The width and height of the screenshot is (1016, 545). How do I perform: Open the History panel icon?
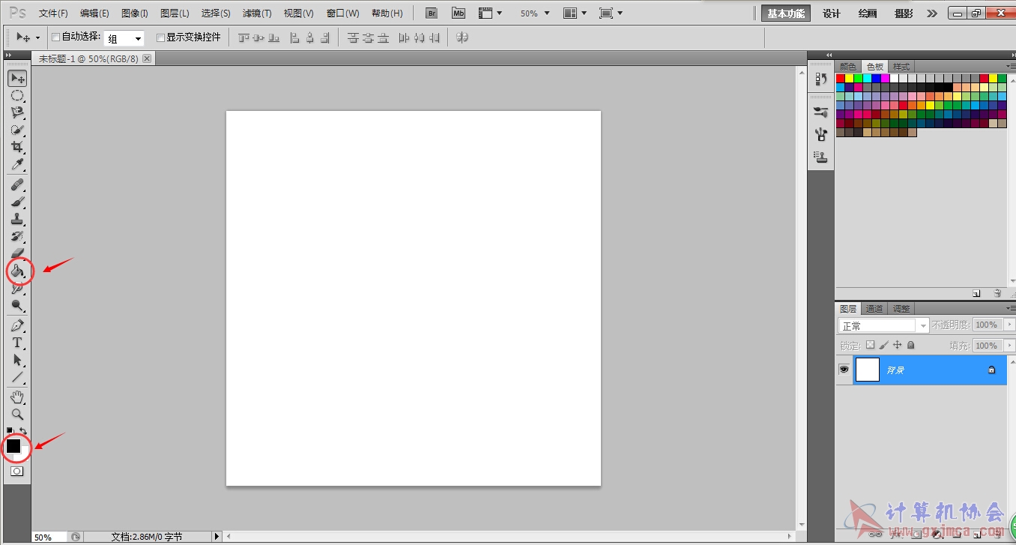tap(821, 79)
